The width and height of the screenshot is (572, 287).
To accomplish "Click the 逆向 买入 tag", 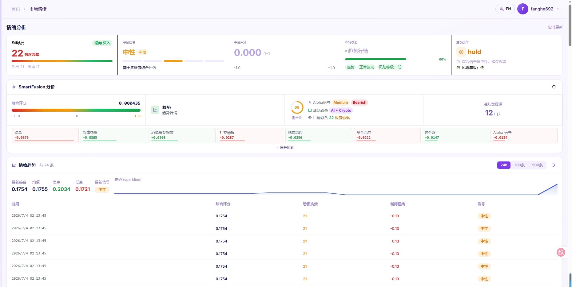I will click(102, 43).
